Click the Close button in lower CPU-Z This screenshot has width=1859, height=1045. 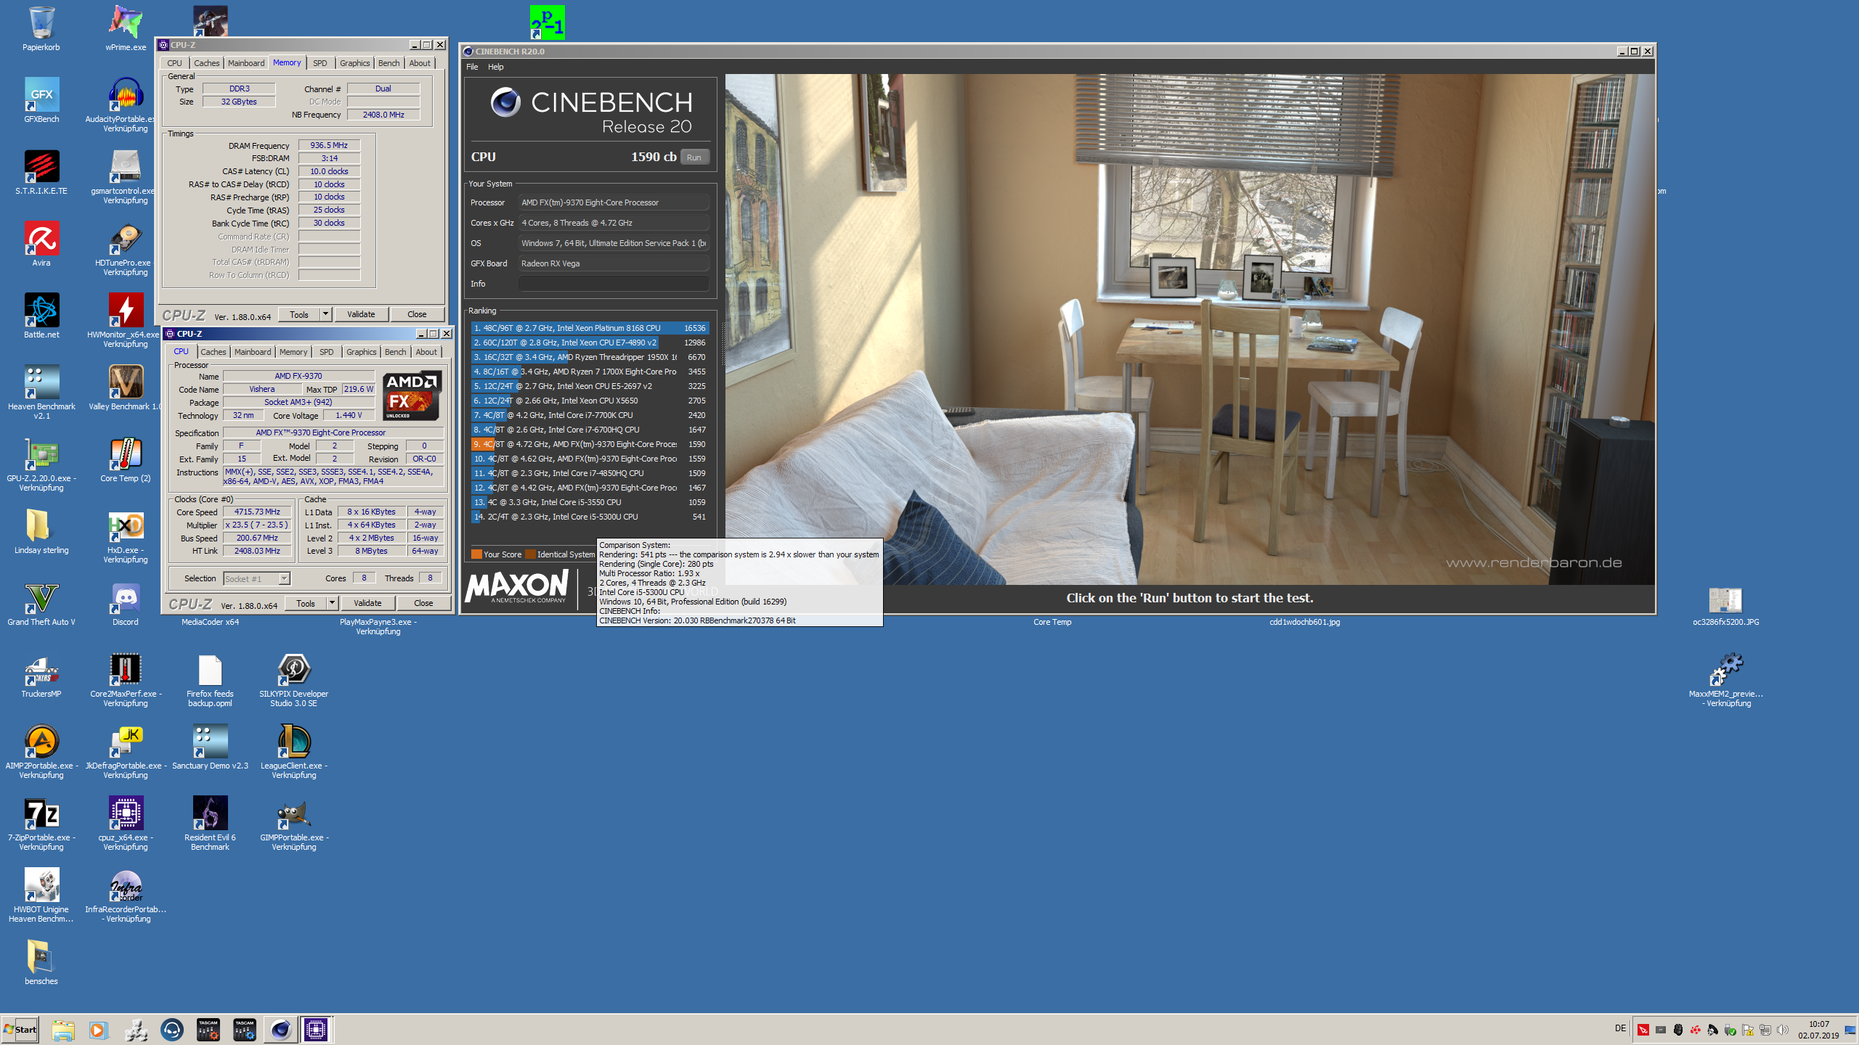423,603
